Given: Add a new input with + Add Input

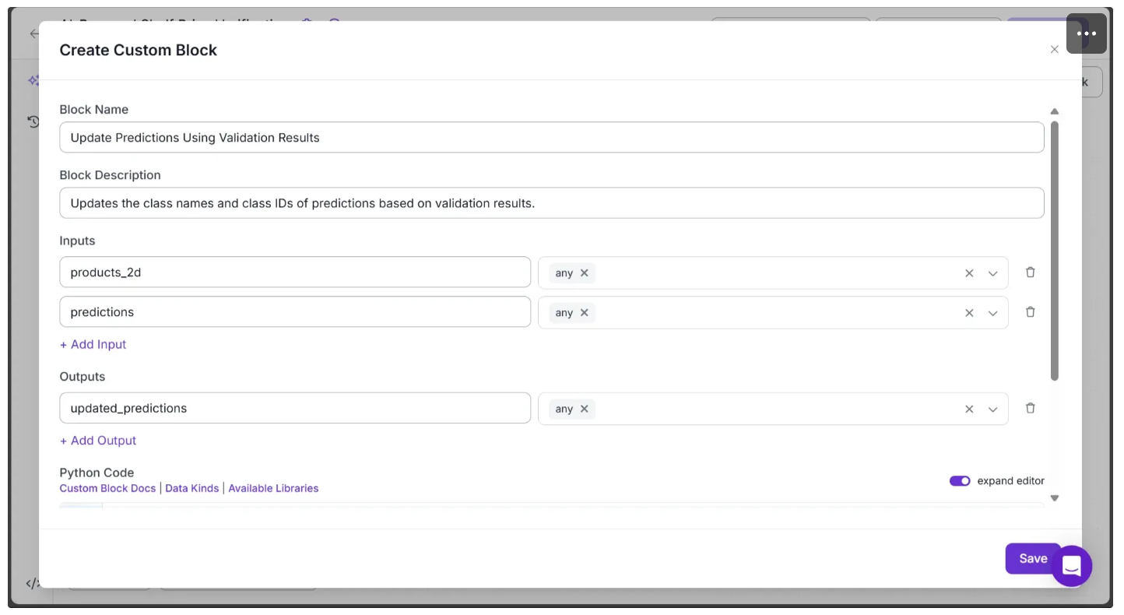Looking at the screenshot, I should [x=93, y=344].
